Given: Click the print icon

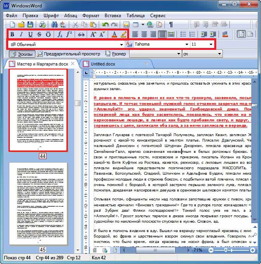Looking at the screenshot, I should [x=42, y=25].
